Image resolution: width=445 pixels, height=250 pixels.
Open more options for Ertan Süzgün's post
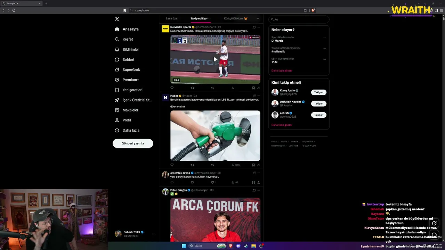point(259,190)
